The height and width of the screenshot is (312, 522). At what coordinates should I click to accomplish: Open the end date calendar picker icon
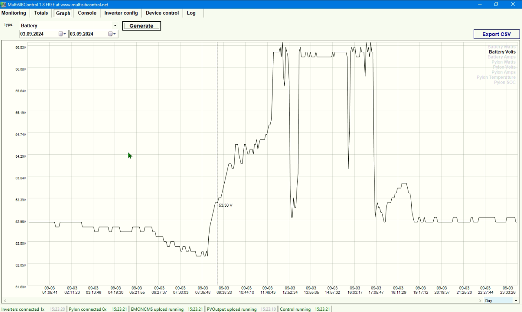coord(112,34)
